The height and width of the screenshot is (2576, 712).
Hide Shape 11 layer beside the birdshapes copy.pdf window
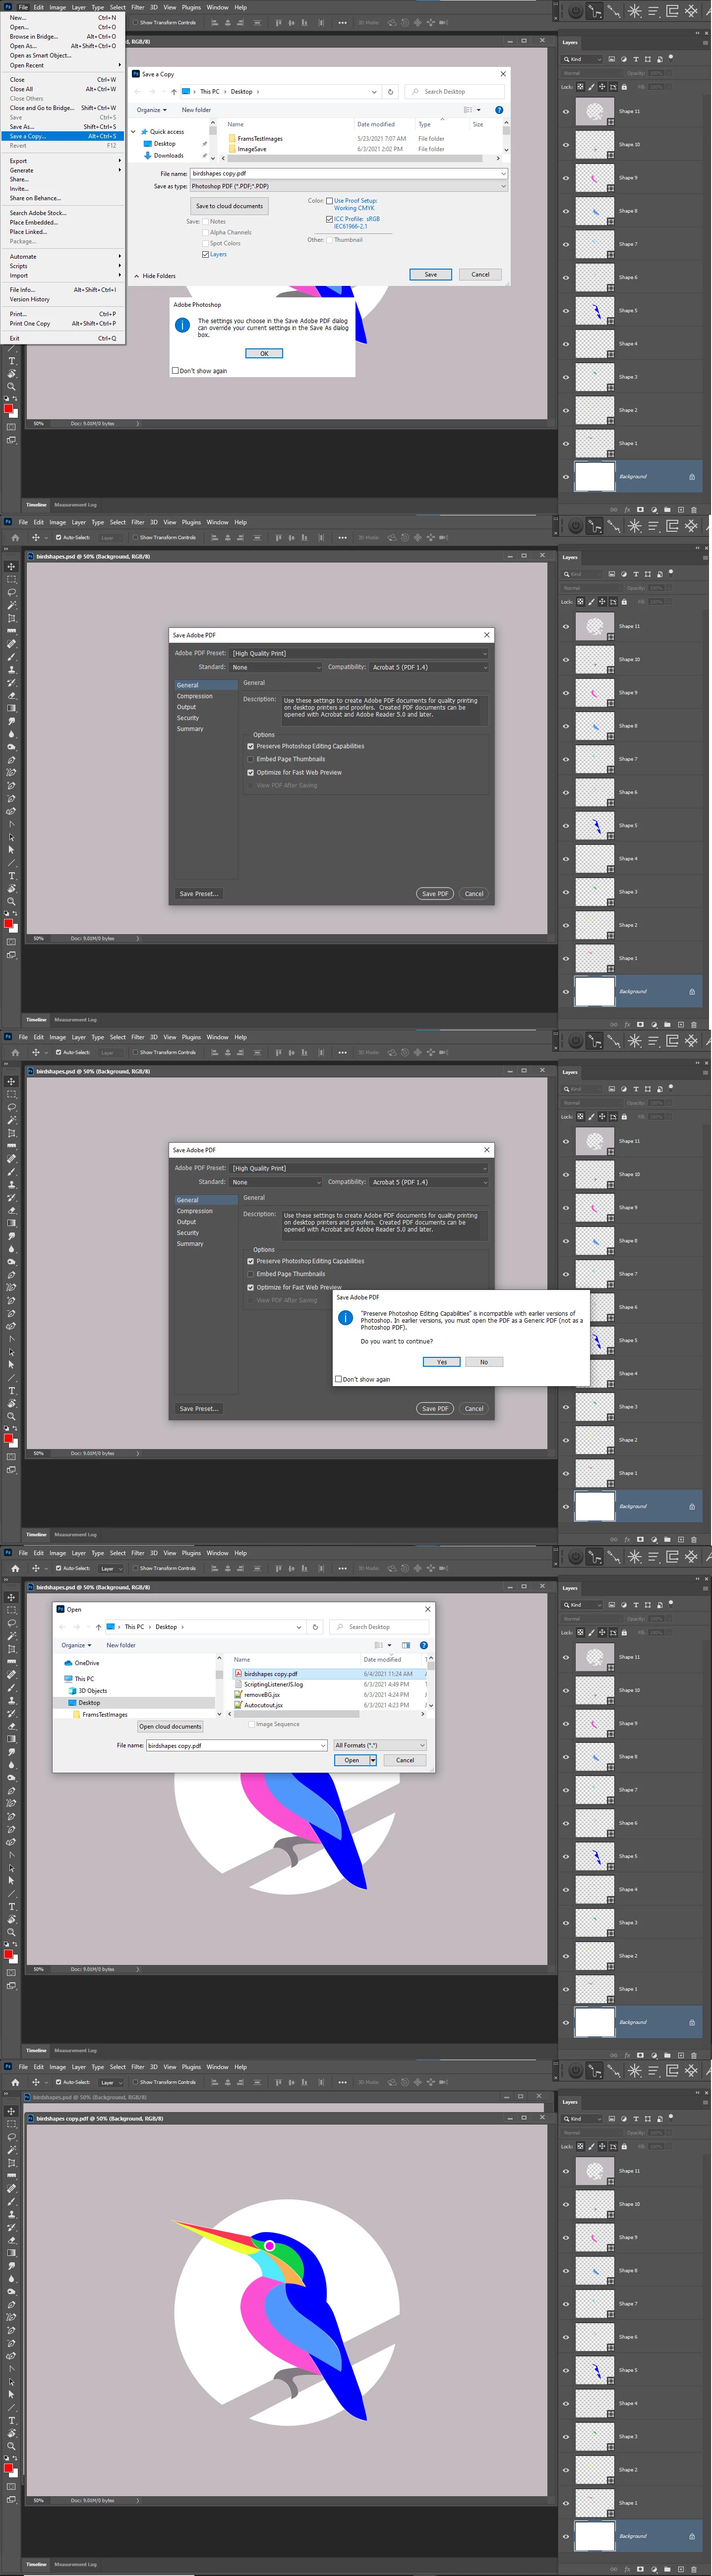click(x=566, y=2171)
